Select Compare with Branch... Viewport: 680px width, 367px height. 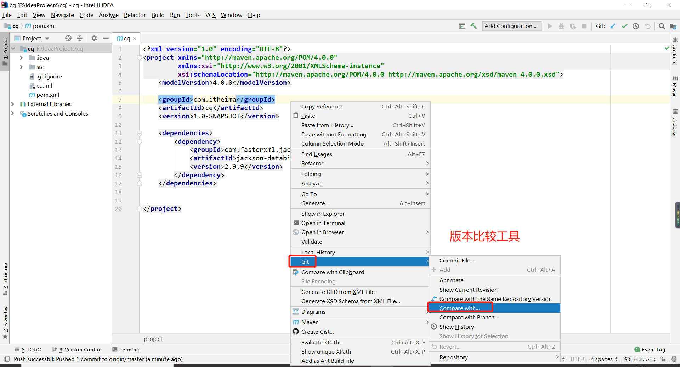494,318
